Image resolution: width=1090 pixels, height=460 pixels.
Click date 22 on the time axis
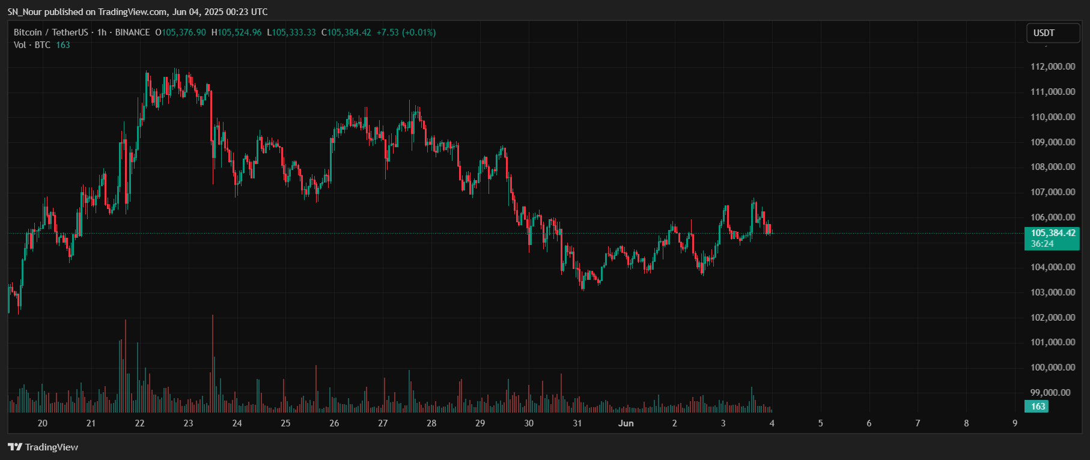tap(139, 423)
